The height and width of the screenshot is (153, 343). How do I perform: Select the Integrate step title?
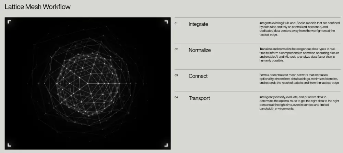(x=198, y=24)
